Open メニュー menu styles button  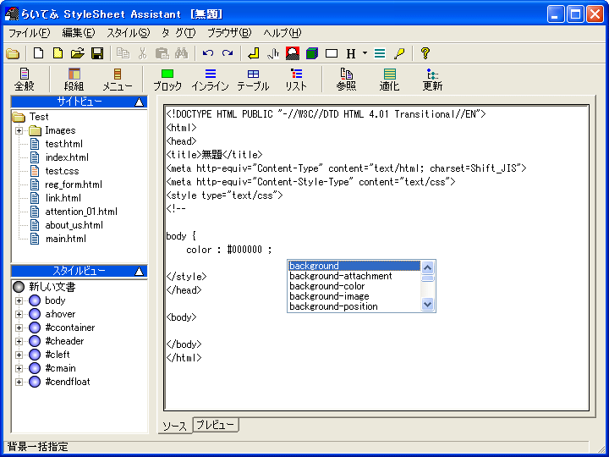pos(118,80)
